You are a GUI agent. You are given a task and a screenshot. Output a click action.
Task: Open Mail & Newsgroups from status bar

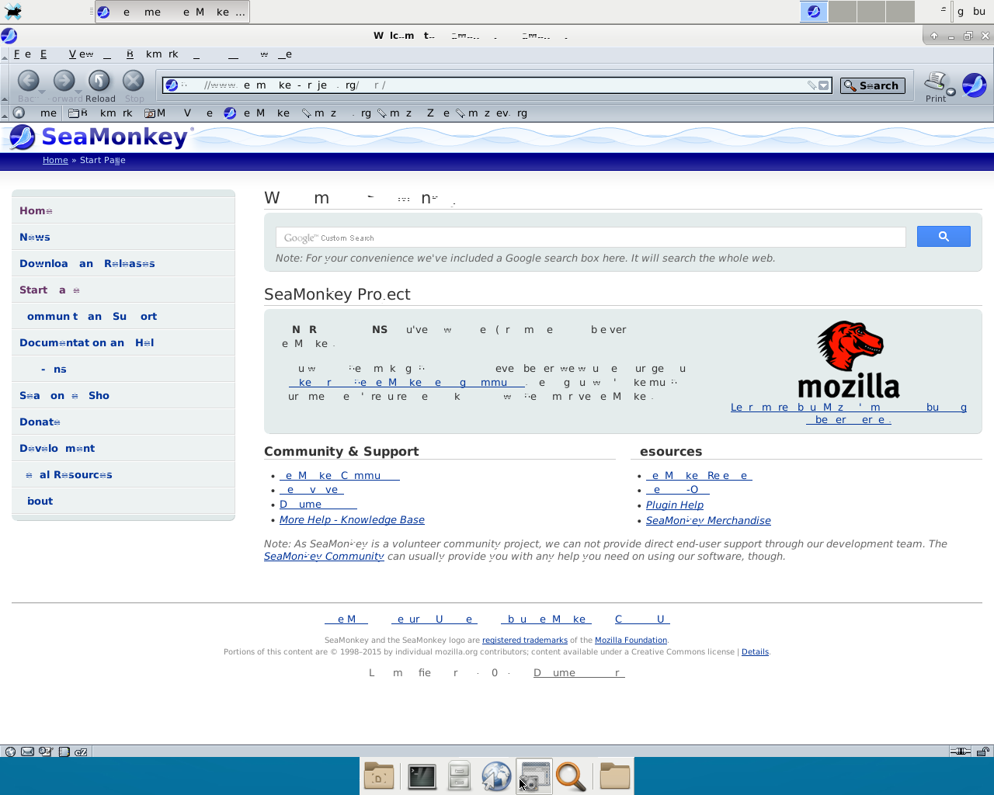pos(27,752)
